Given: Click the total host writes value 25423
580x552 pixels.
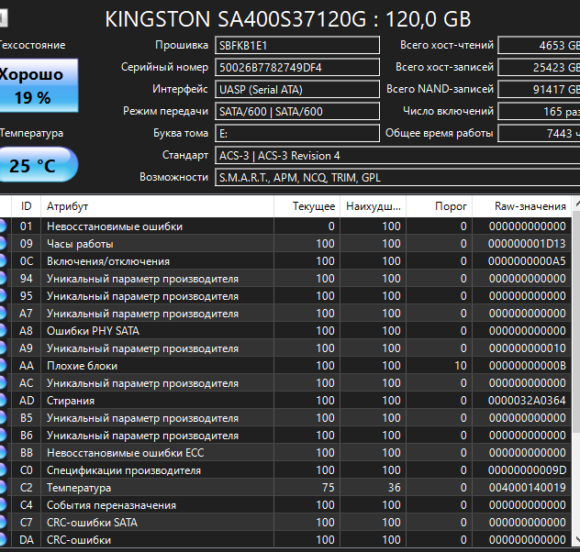Looking at the screenshot, I should [x=539, y=68].
